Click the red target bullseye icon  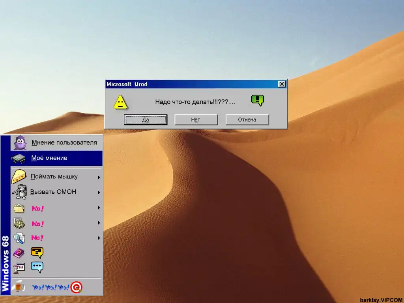[x=76, y=287]
